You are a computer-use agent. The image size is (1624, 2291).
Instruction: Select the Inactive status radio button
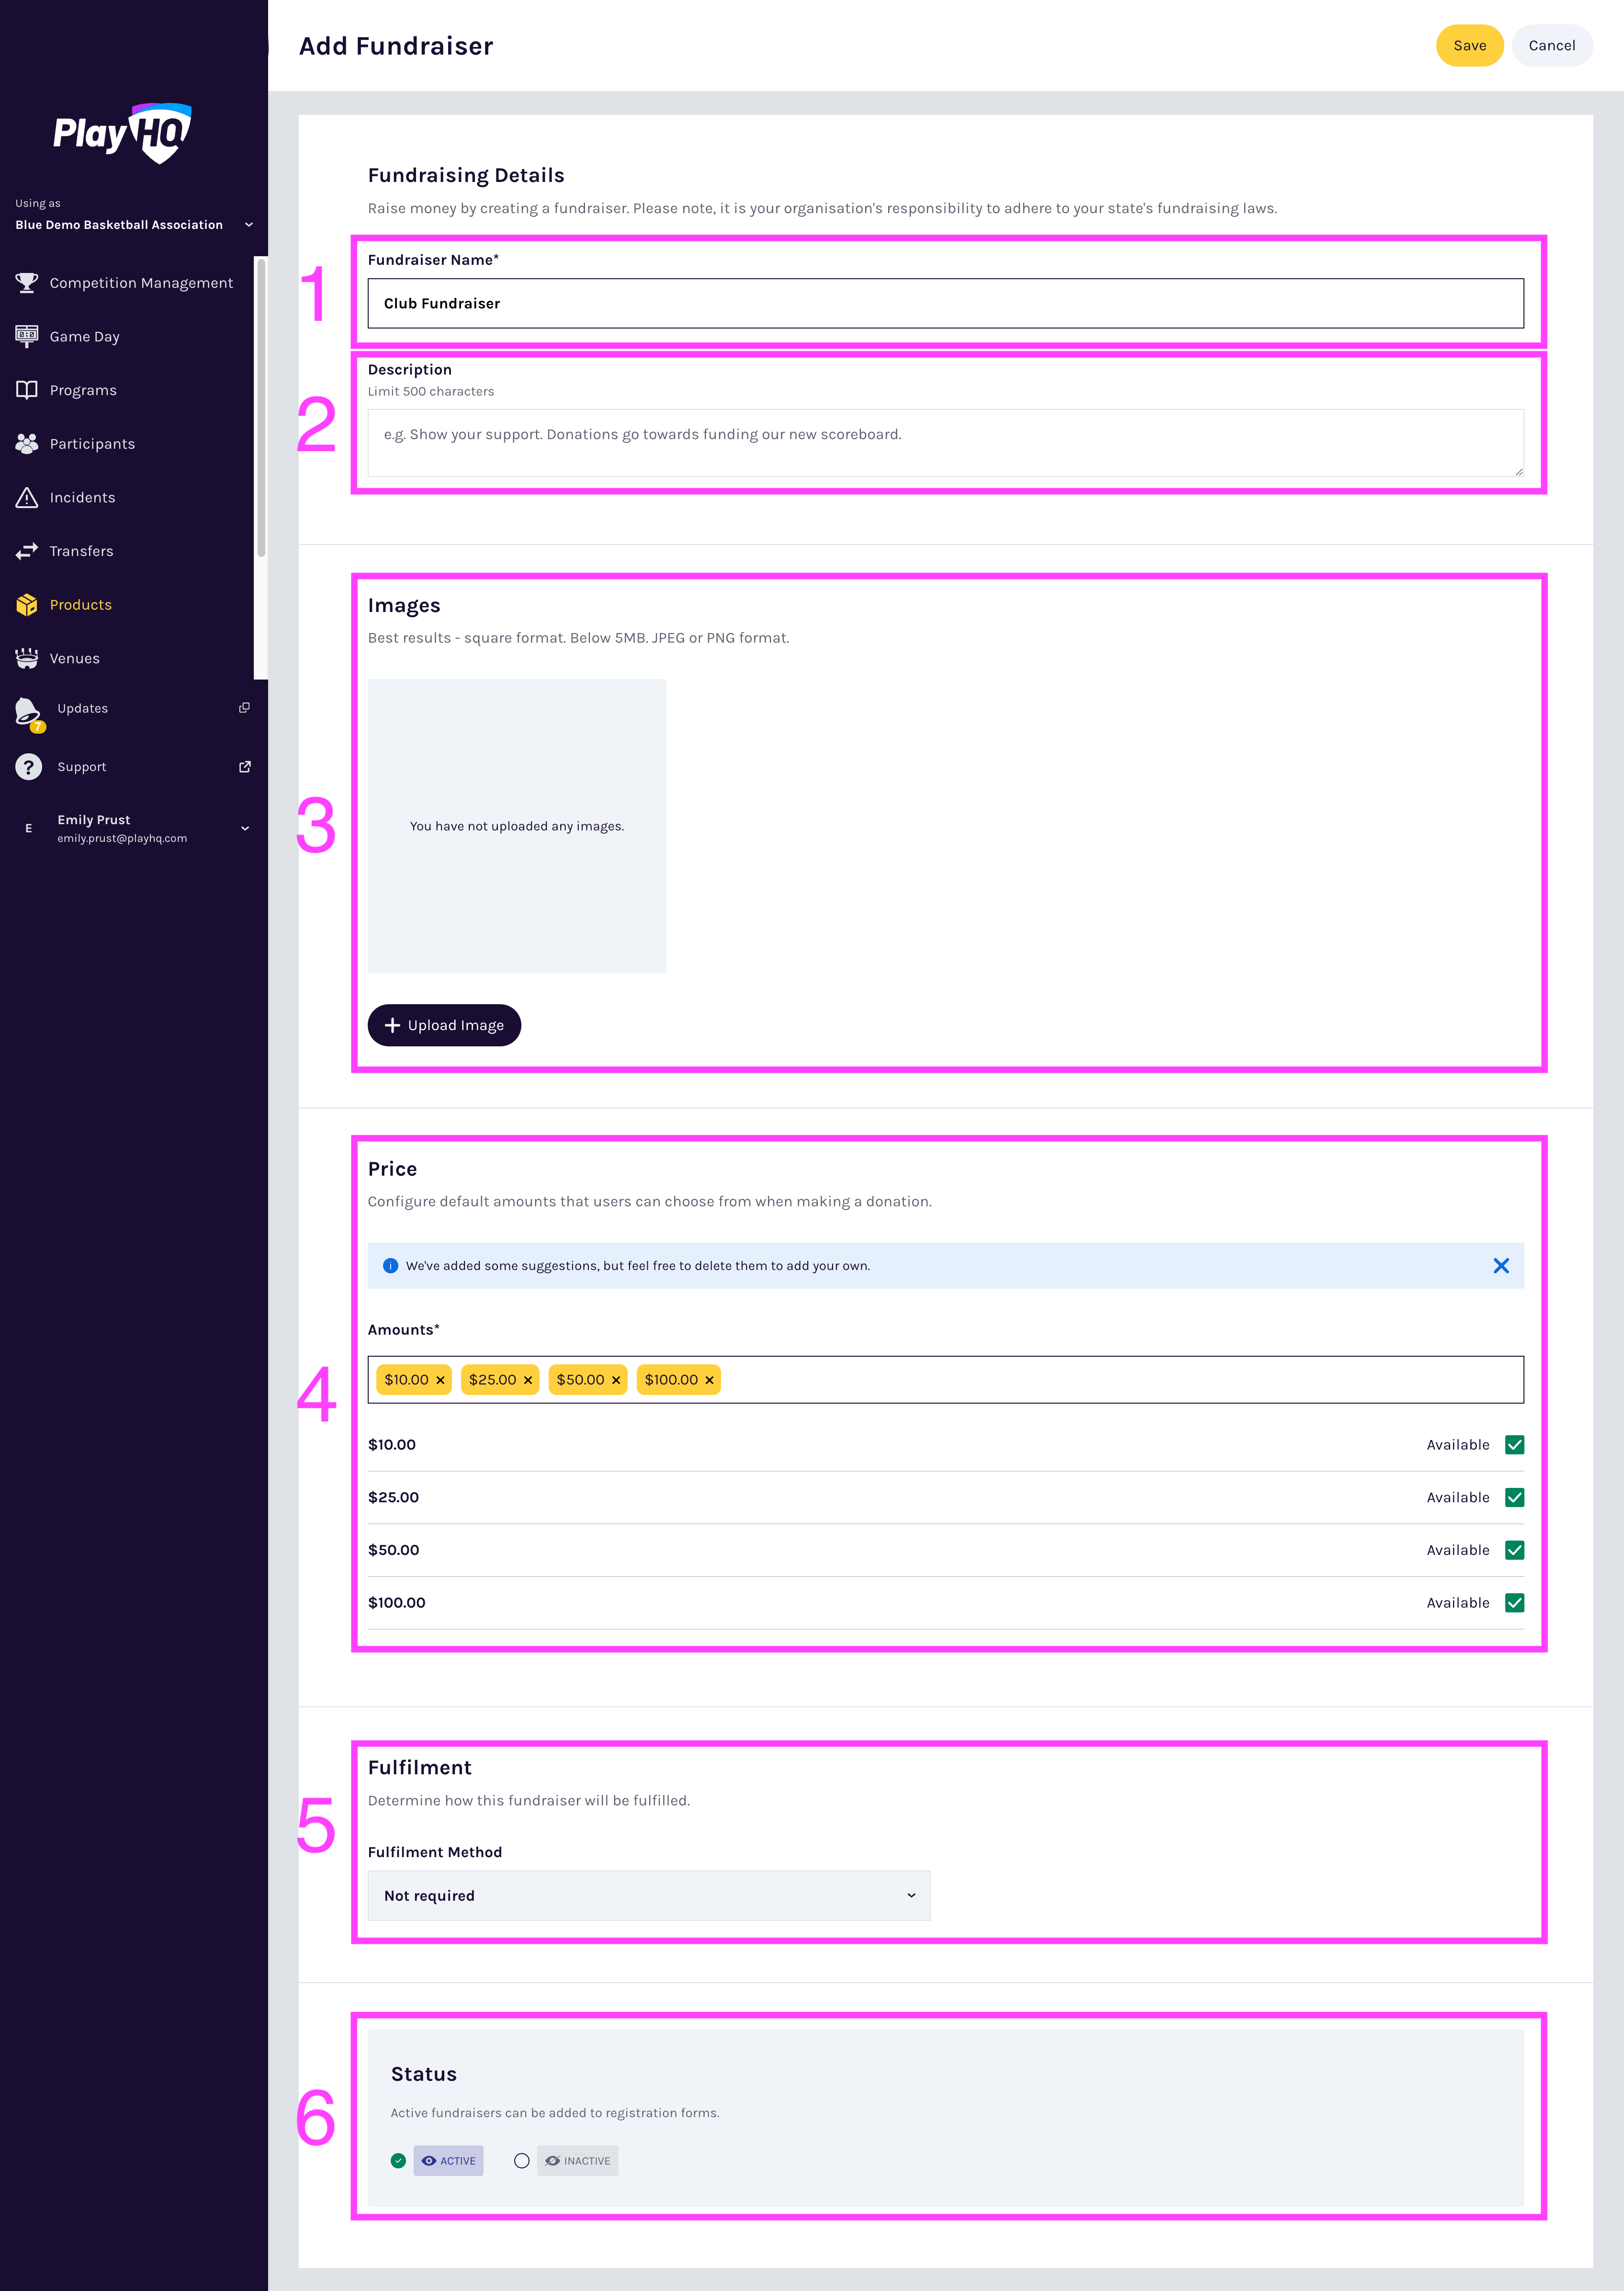coord(522,2161)
